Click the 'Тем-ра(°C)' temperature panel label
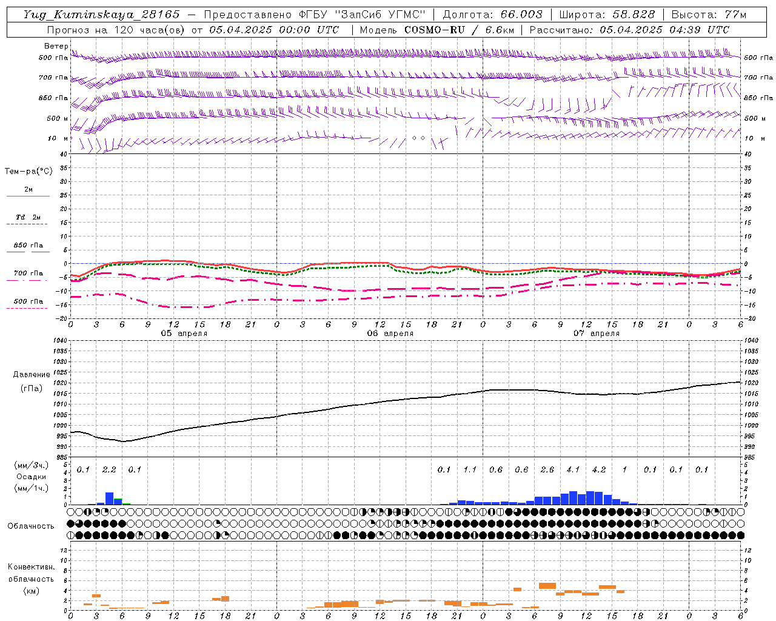 coord(28,172)
